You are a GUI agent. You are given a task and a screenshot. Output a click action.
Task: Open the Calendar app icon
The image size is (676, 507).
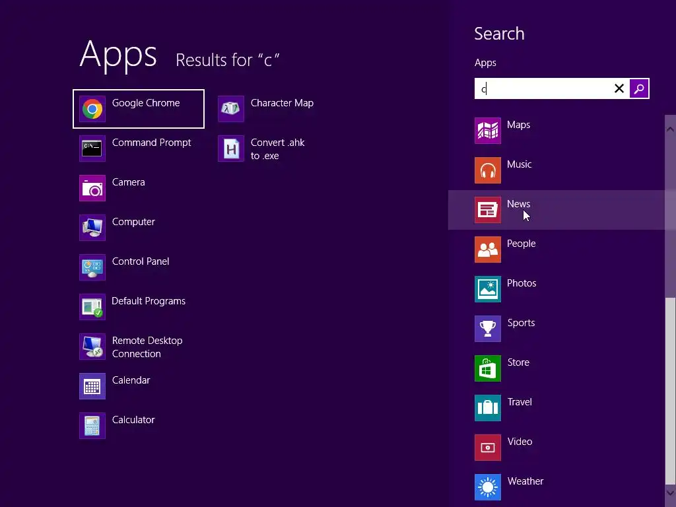pyautogui.click(x=92, y=386)
